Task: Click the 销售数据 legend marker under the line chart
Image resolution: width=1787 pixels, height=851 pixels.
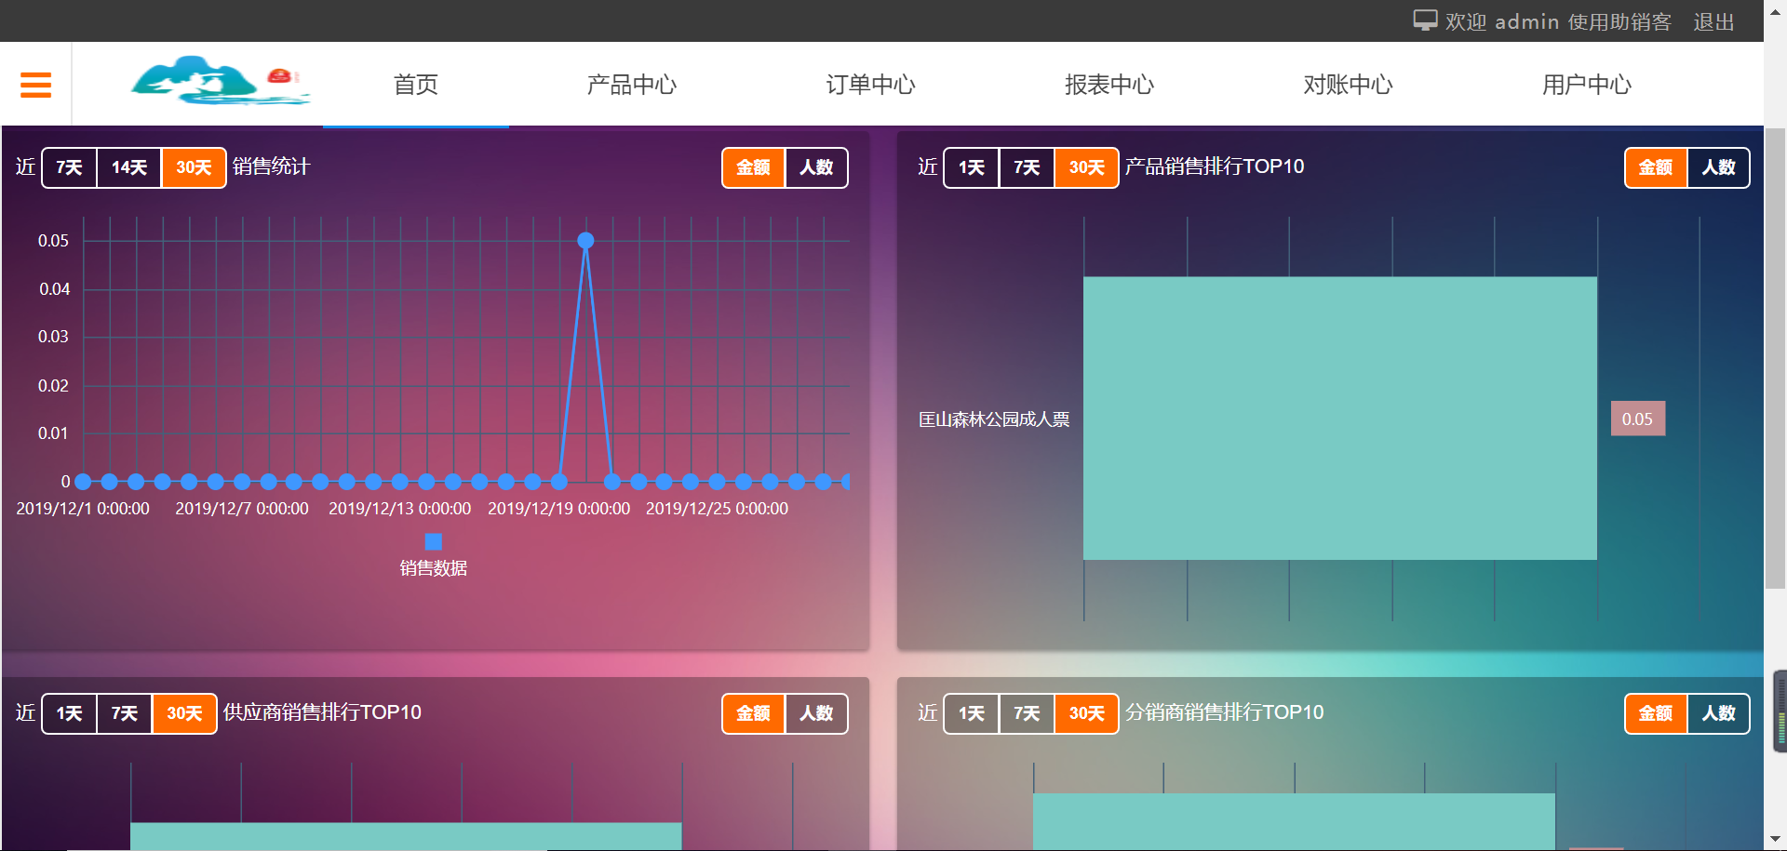Action: pos(433,540)
